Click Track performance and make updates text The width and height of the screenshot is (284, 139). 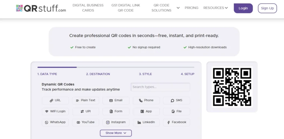pos(81,90)
